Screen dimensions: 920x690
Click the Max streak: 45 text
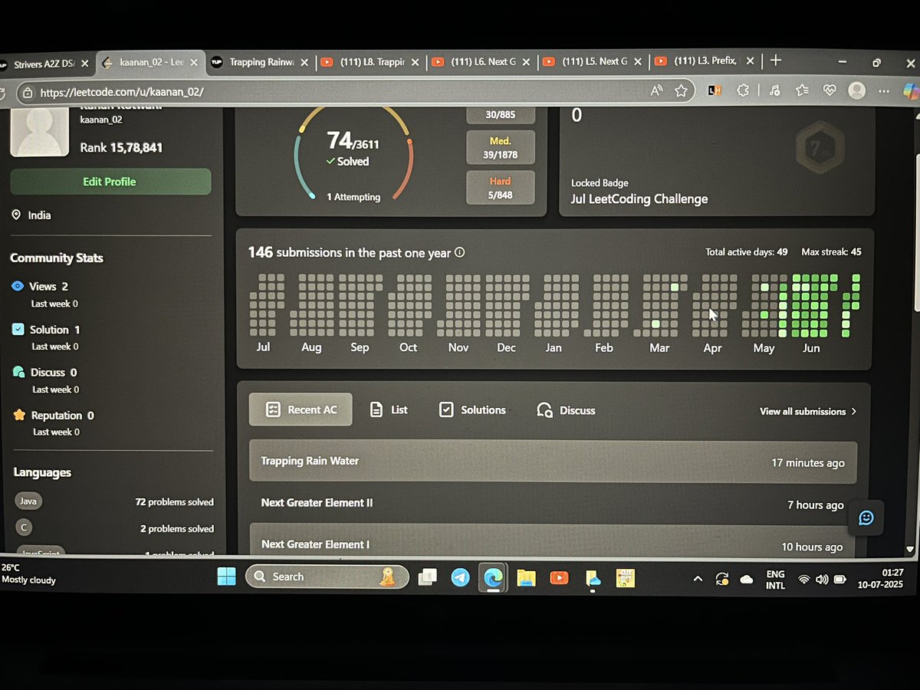click(x=831, y=251)
